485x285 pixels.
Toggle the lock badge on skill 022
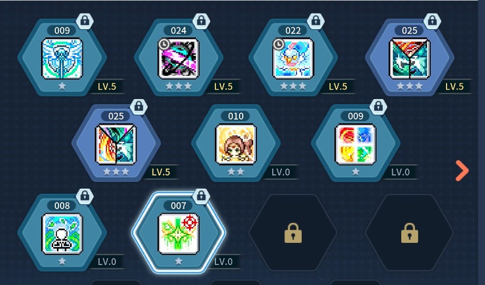316,21
